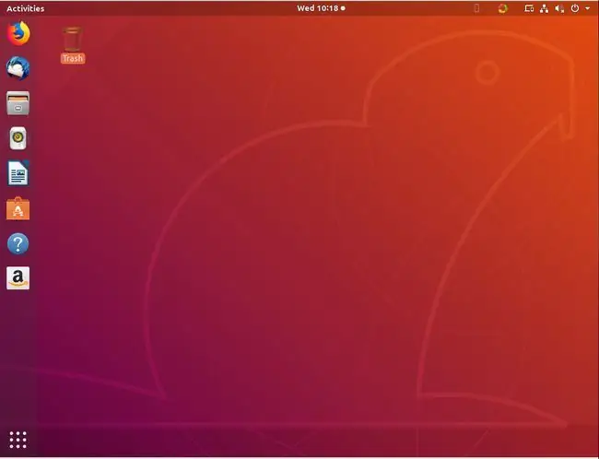Open the Files manager in the dock
The image size is (599, 459).
(18, 103)
